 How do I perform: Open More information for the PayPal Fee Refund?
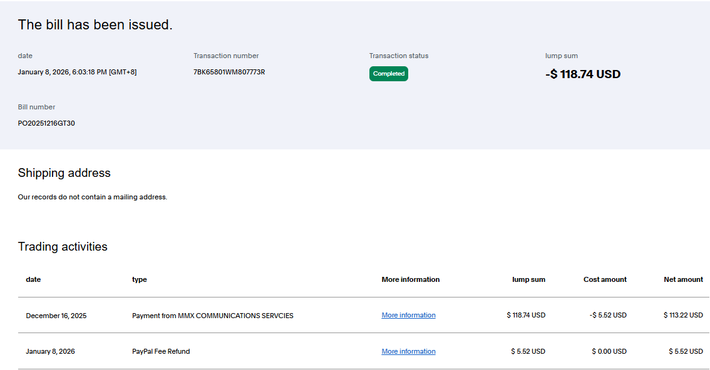(408, 351)
